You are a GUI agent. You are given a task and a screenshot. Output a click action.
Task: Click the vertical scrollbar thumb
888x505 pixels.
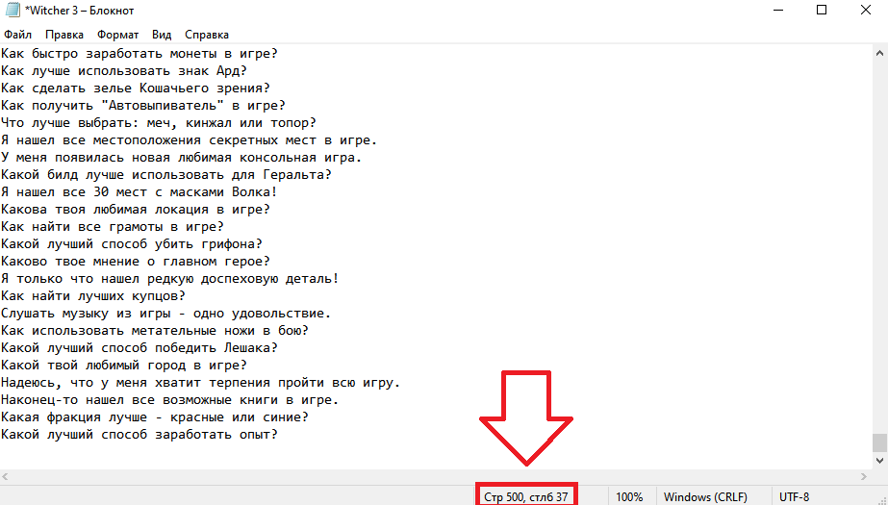(879, 442)
